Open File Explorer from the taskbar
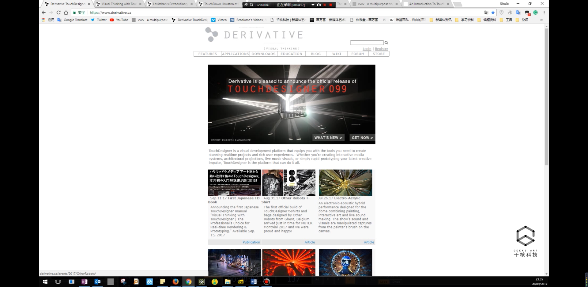This screenshot has width=588, height=287. [228, 281]
